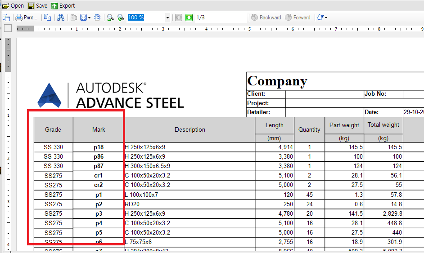The width and height of the screenshot is (424, 253).
Task: Click the Total weight column header
Action: click(383, 125)
